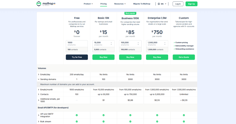The height and width of the screenshot is (124, 236).
Task: Click the Volumes section header
Action: click(x=42, y=68)
